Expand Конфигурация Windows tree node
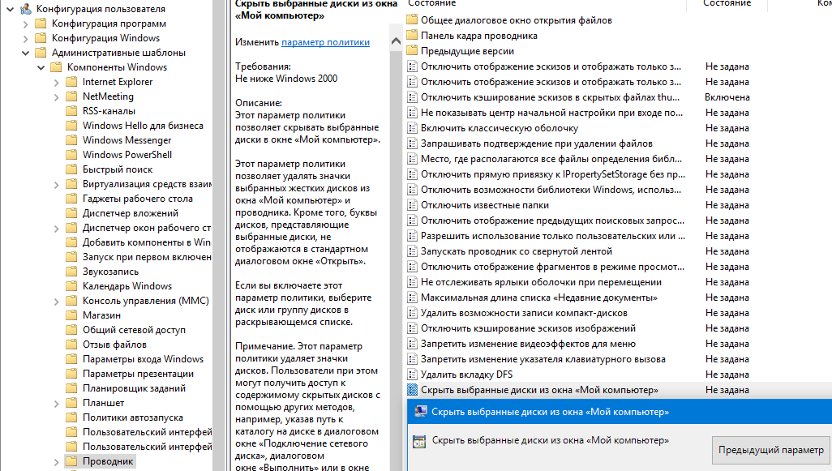This screenshot has width=832, height=471. tap(25, 38)
